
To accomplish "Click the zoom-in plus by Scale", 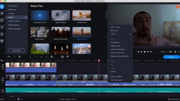I will (x=22, y=99).
